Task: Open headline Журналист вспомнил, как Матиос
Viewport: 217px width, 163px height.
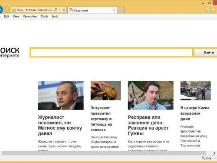Action: point(60,125)
